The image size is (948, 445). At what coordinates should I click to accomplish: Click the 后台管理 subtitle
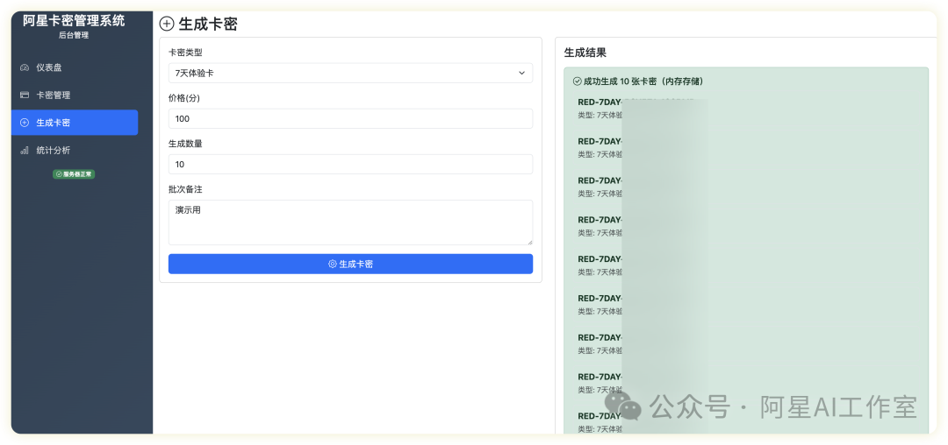75,36
